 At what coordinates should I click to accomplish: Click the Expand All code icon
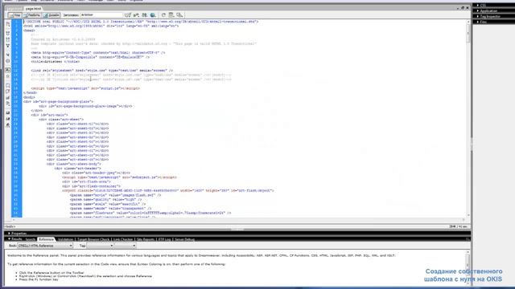pyautogui.click(x=8, y=46)
